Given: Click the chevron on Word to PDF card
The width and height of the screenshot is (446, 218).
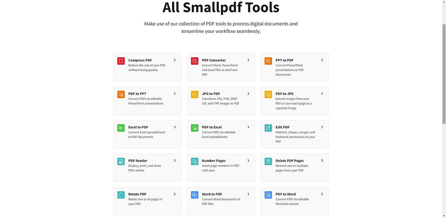Looking at the screenshot, I should [x=249, y=194].
